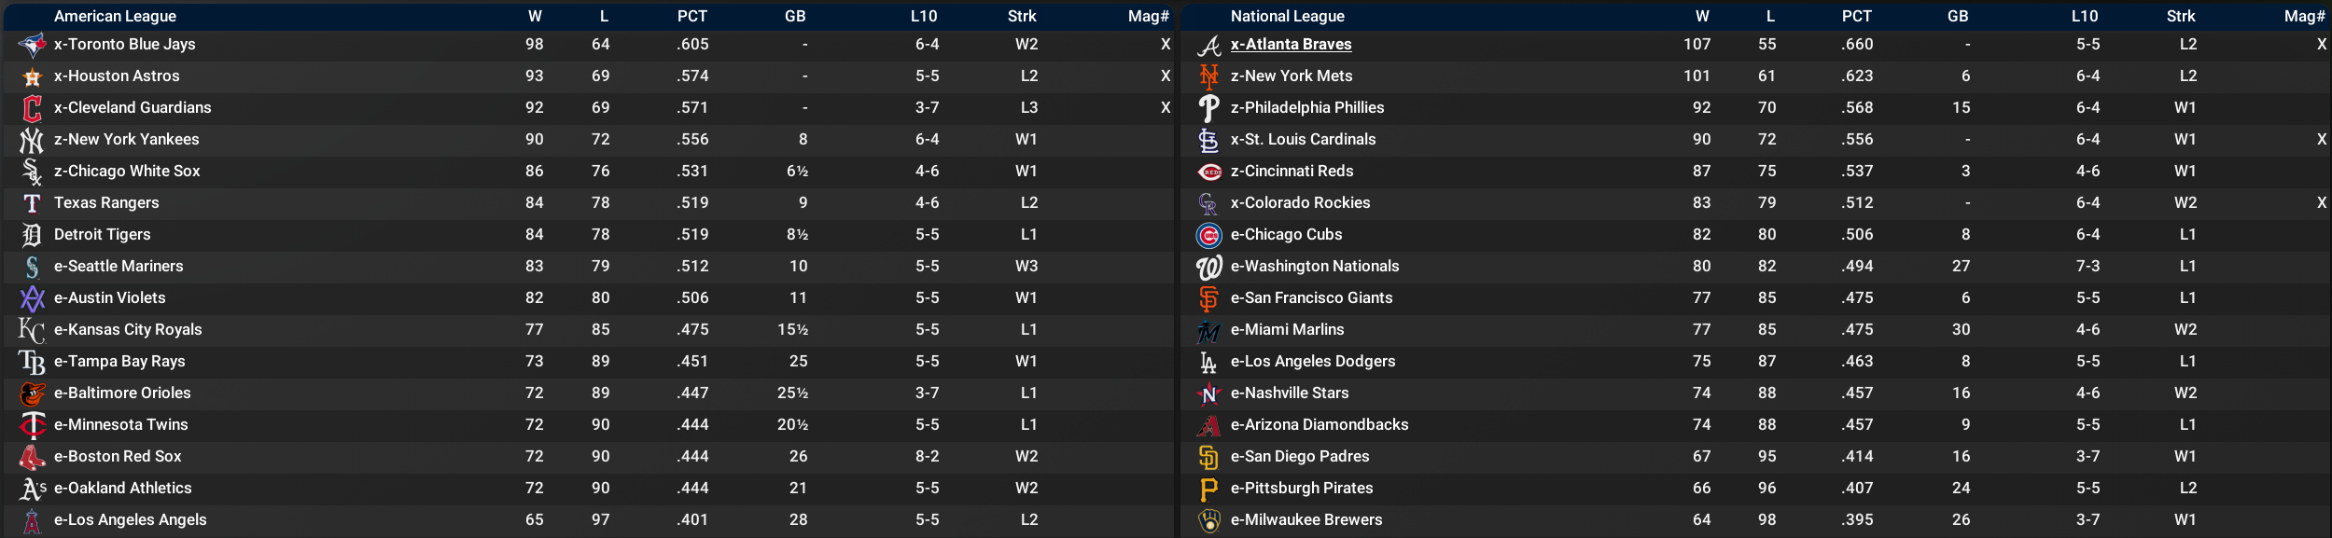Click the National League Mag# column header
This screenshot has width=2332, height=538.
(x=2304, y=16)
